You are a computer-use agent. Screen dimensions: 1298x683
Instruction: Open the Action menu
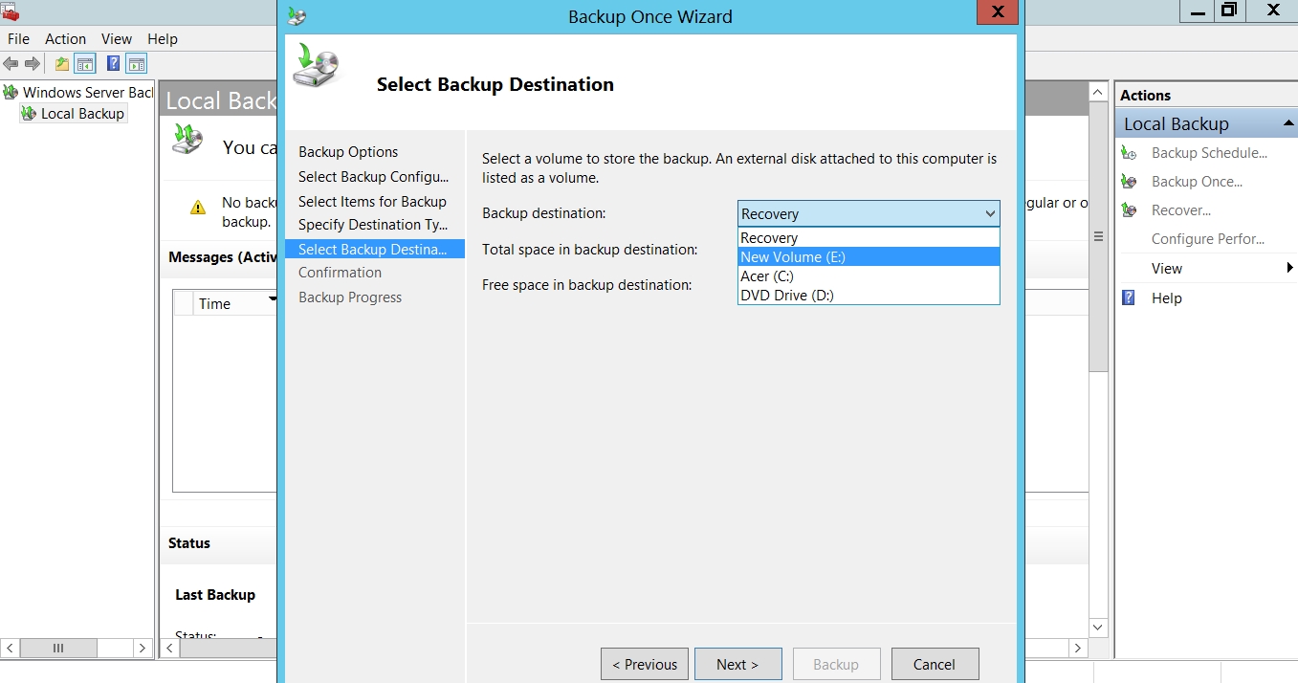65,39
